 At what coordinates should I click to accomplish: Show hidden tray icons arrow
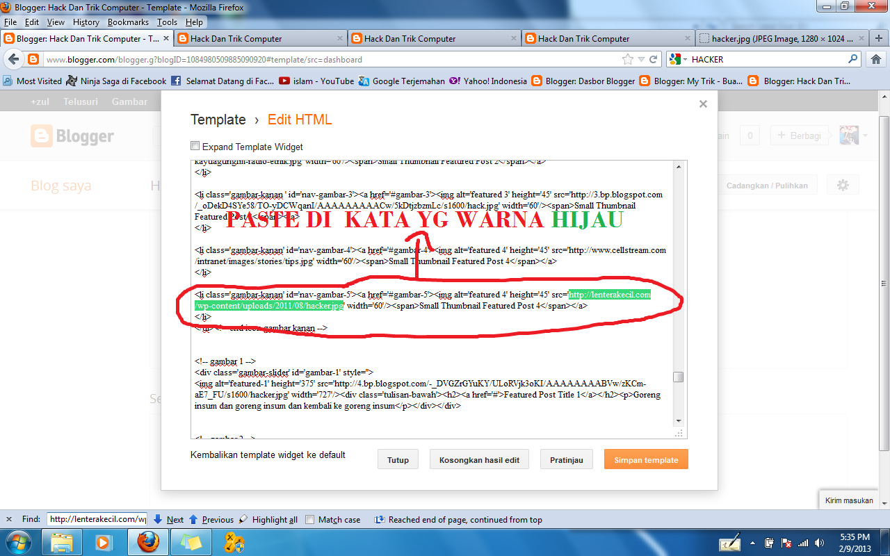754,542
